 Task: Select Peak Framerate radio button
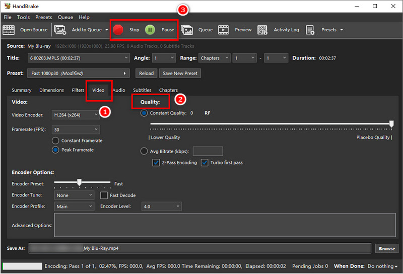pyautogui.click(x=55, y=150)
